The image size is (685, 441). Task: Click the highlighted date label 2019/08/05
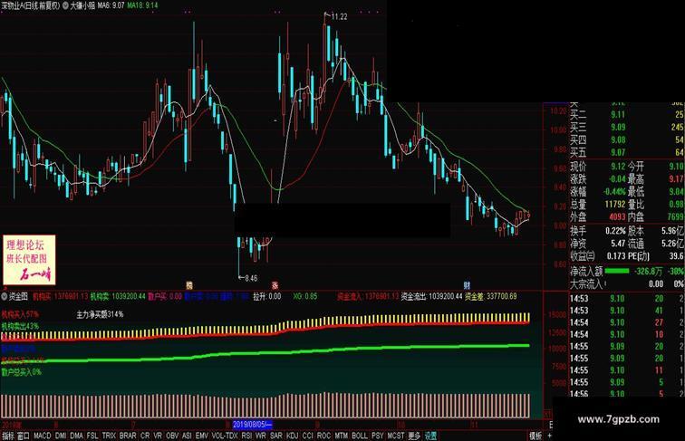tap(253, 425)
